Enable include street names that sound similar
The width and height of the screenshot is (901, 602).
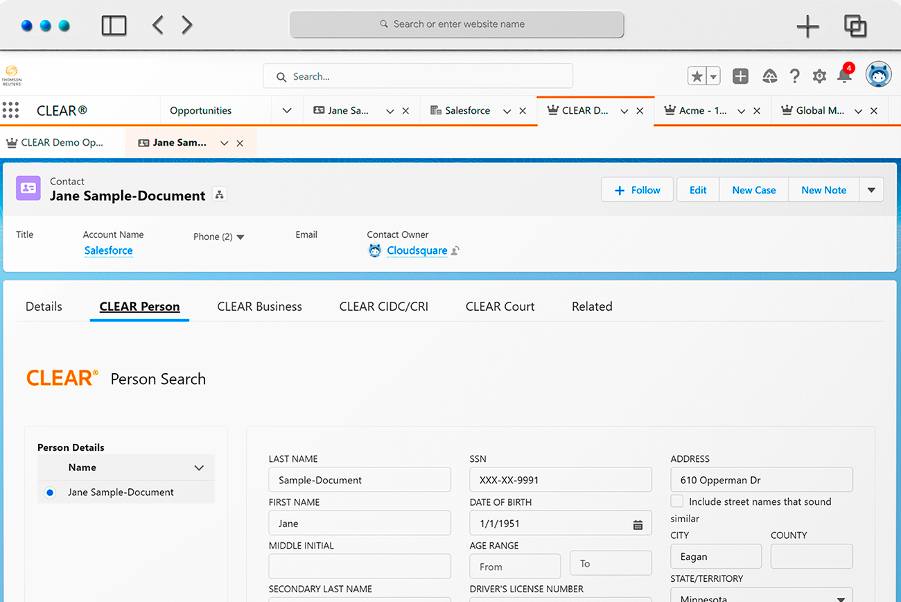point(676,501)
